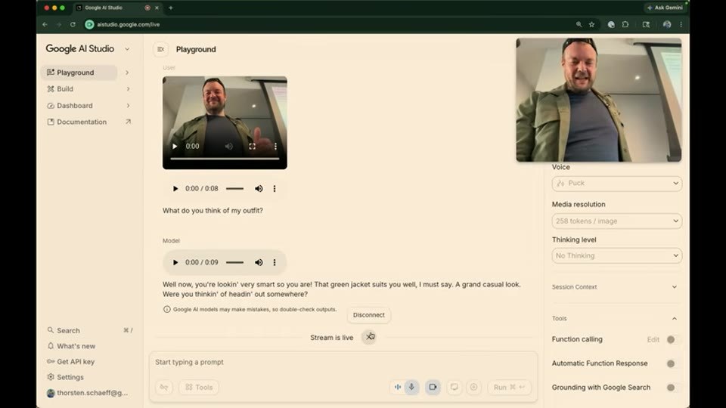Click the Start typing a prompt field
This screenshot has width=726, height=408.
coord(343,362)
